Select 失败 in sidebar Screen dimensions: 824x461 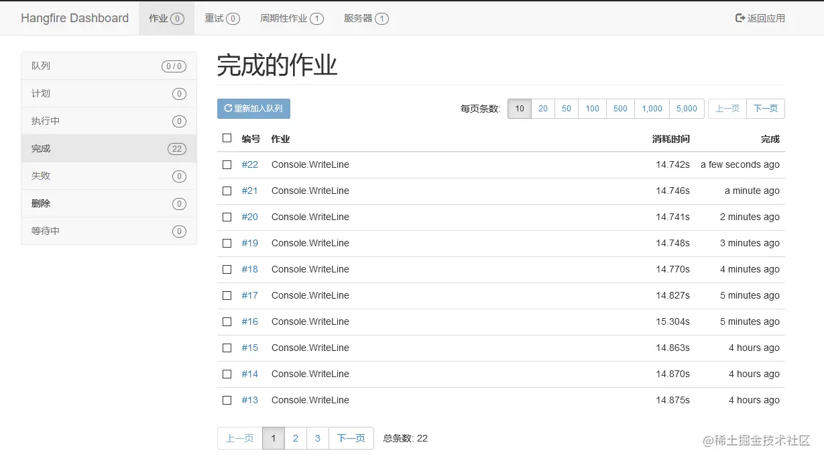[x=109, y=176]
